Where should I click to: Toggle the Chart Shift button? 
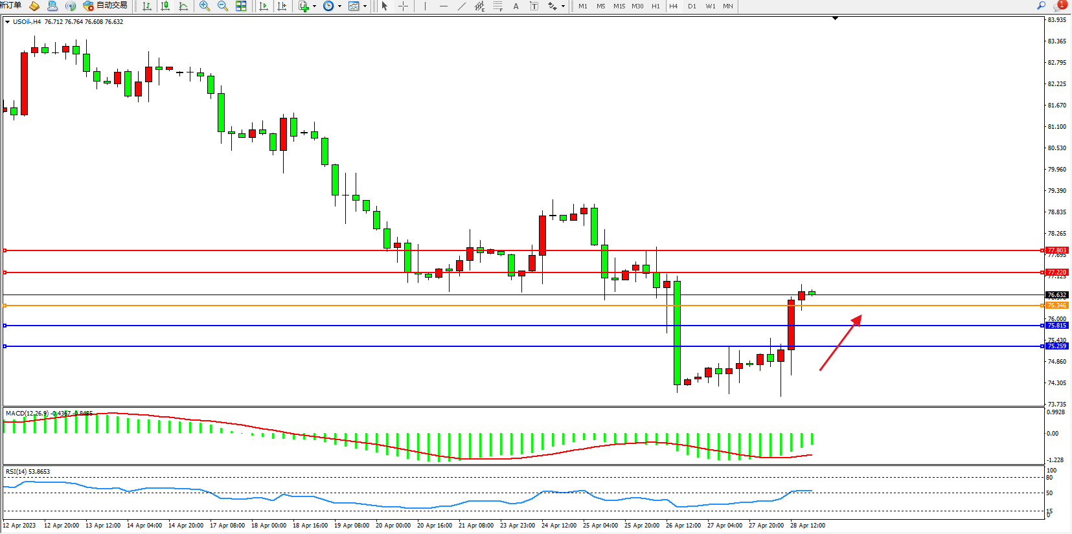282,6
